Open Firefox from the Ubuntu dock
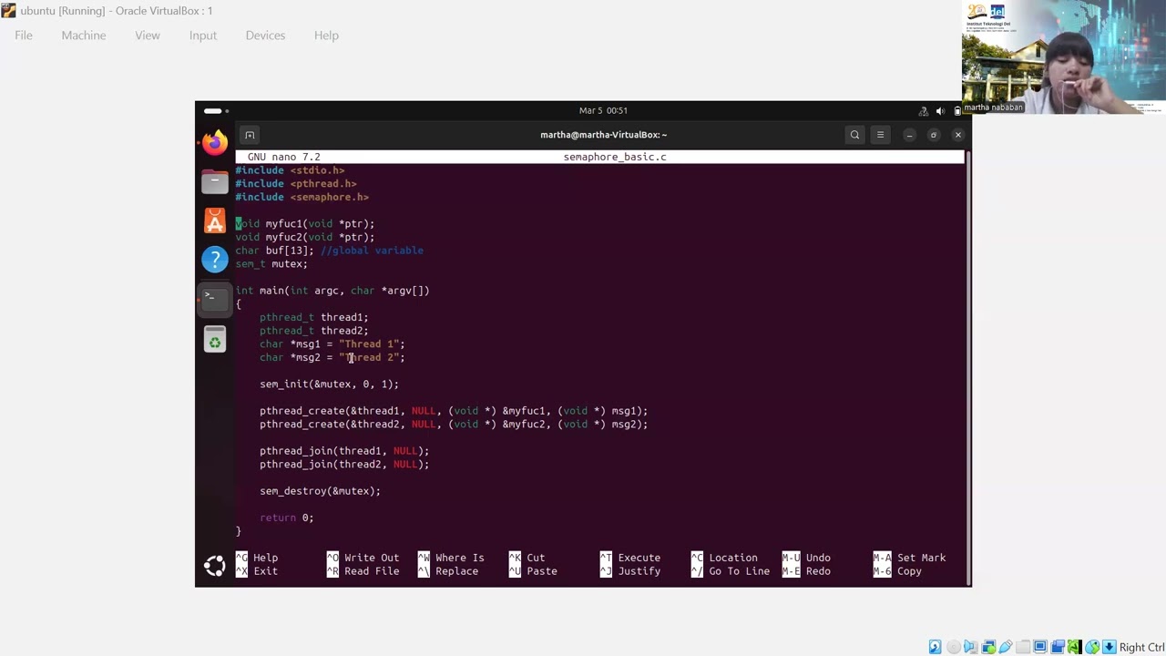Viewport: 1166px width, 656px height. tap(215, 142)
